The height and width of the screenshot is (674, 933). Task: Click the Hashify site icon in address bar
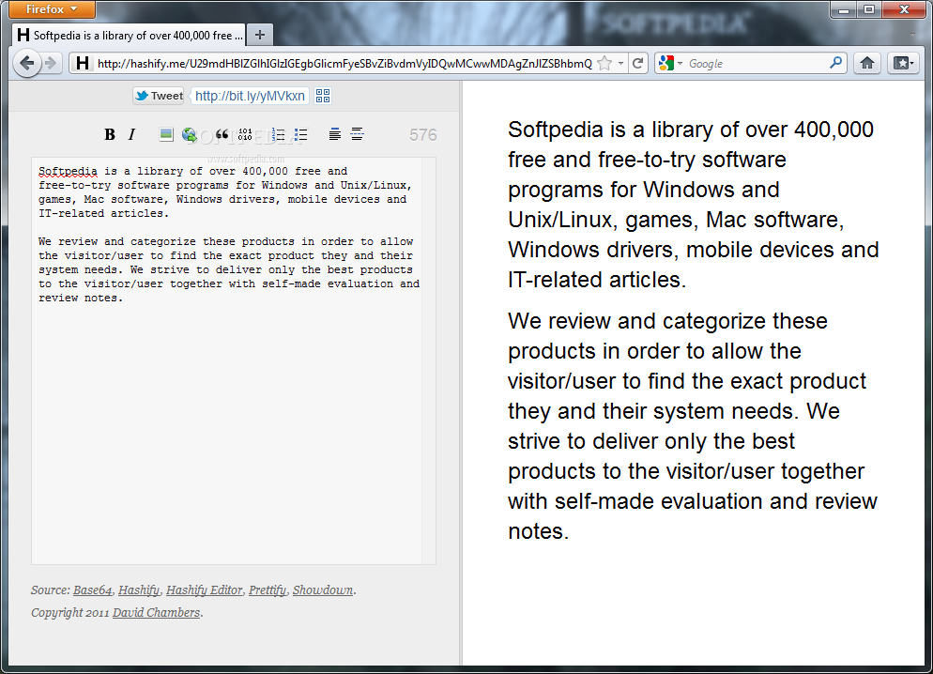[x=83, y=63]
